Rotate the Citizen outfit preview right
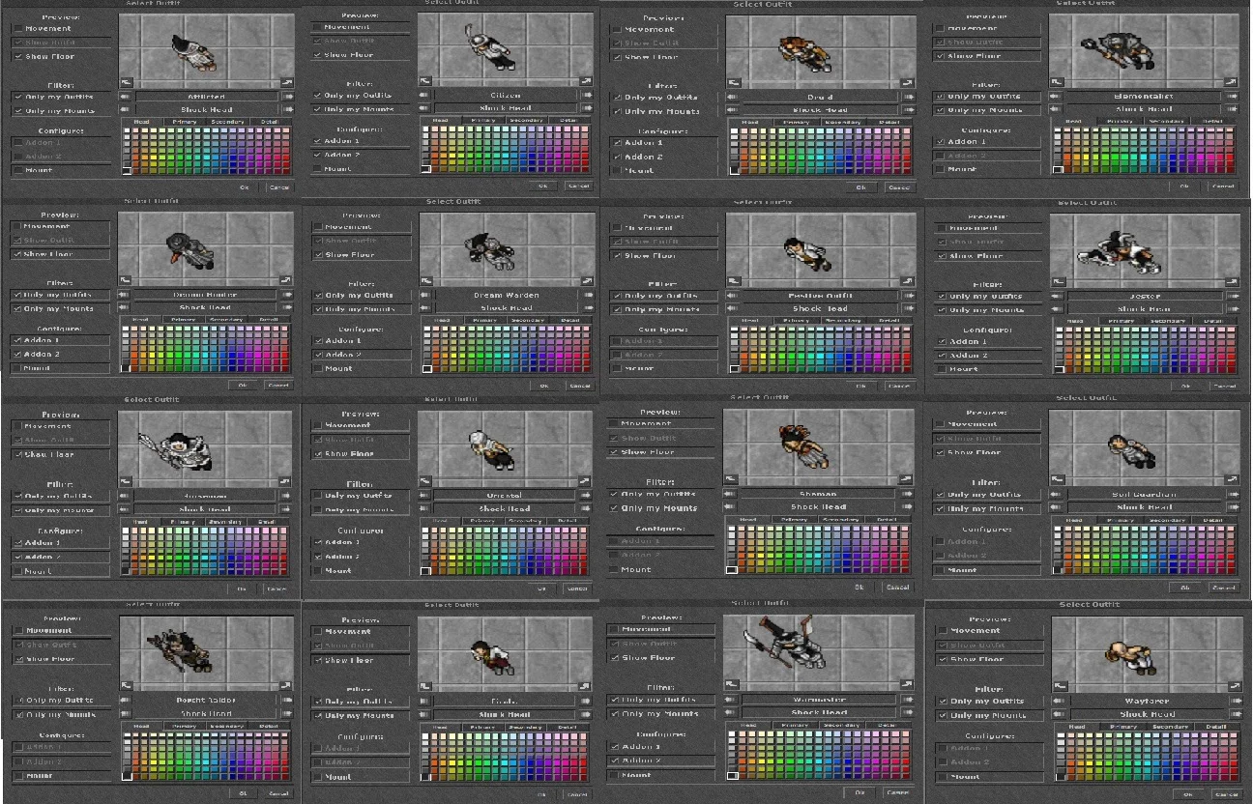This screenshot has height=804, width=1253. pyautogui.click(x=585, y=81)
